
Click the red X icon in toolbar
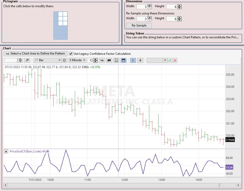coord(175,60)
